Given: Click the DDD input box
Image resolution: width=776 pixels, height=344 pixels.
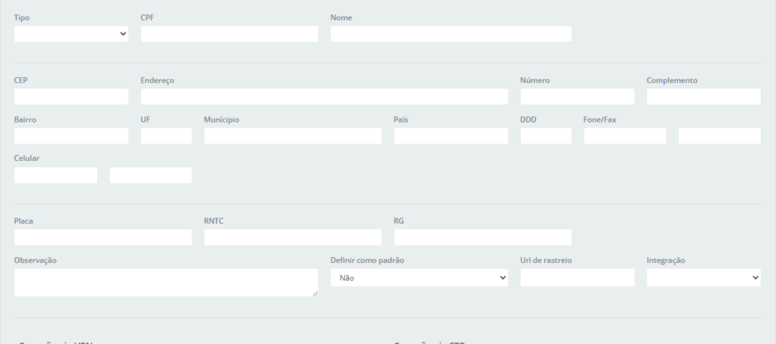Looking at the screenshot, I should click(546, 136).
